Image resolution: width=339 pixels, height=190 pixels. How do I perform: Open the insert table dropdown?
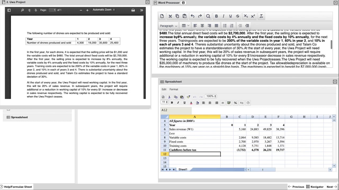click(185, 26)
